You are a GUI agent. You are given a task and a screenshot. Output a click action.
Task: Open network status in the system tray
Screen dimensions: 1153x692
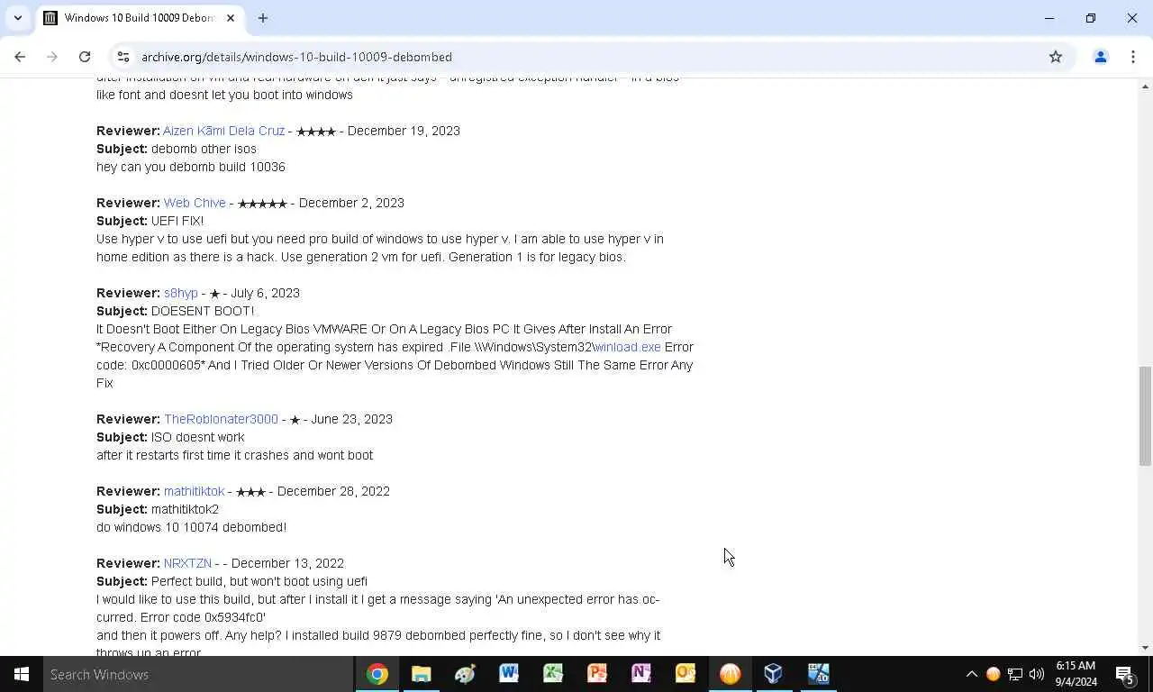pyautogui.click(x=1015, y=674)
